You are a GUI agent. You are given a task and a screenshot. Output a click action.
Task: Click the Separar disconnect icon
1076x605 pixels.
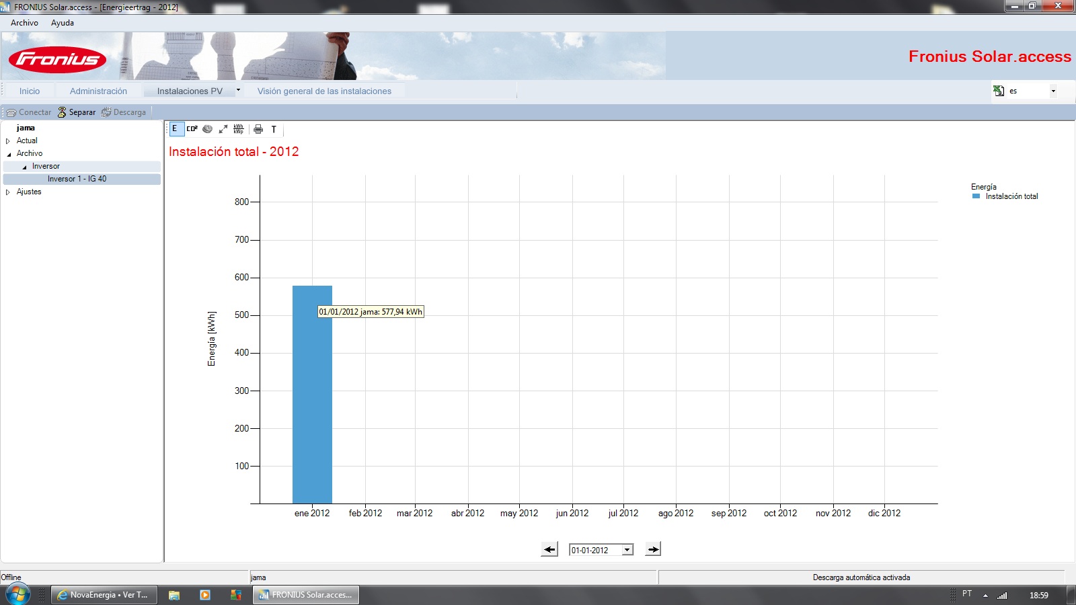(x=62, y=112)
